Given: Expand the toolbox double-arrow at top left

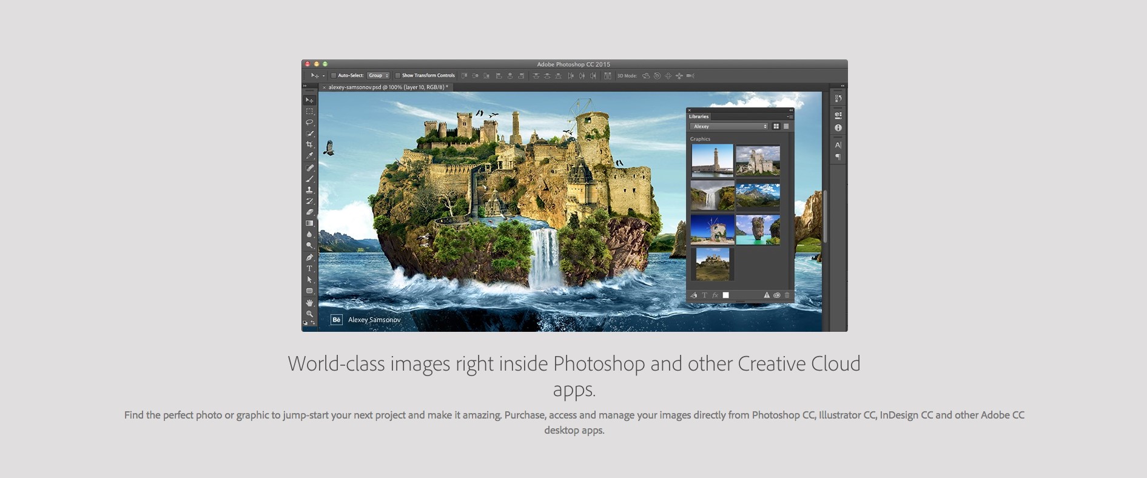Looking at the screenshot, I should (305, 86).
